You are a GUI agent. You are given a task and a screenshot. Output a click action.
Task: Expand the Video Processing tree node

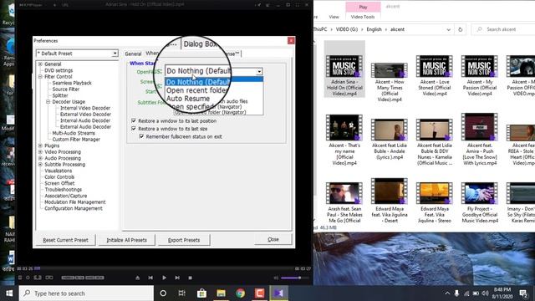click(40, 152)
